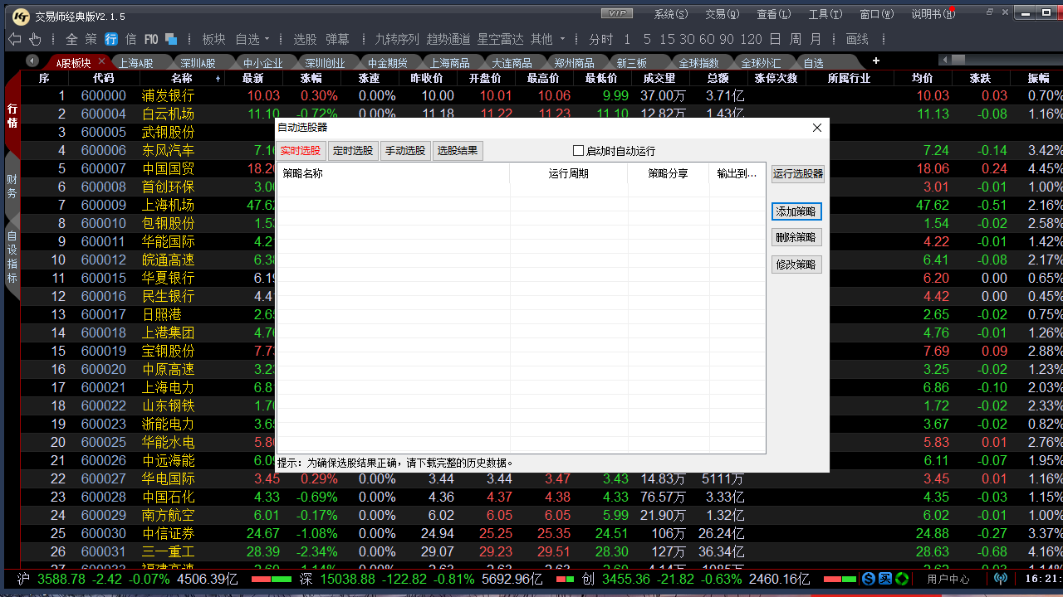Viewport: 1063px width, 597px height.
Task: Click the signal antenna connection icon
Action: 1000,579
